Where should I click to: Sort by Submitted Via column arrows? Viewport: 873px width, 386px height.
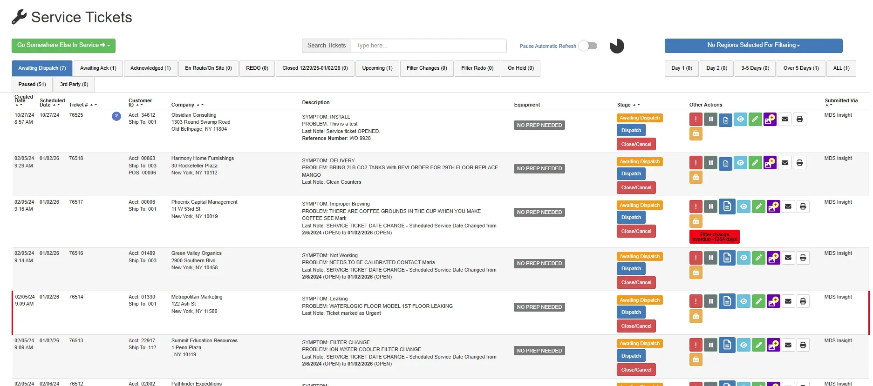(x=829, y=105)
